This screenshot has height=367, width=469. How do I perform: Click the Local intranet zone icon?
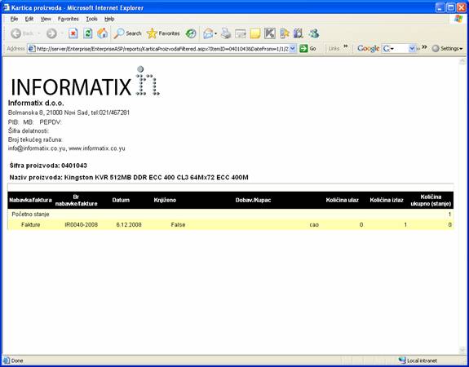point(402,360)
